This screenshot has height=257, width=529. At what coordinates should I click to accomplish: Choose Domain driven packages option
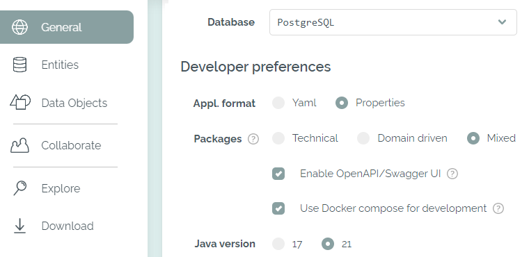coord(363,138)
